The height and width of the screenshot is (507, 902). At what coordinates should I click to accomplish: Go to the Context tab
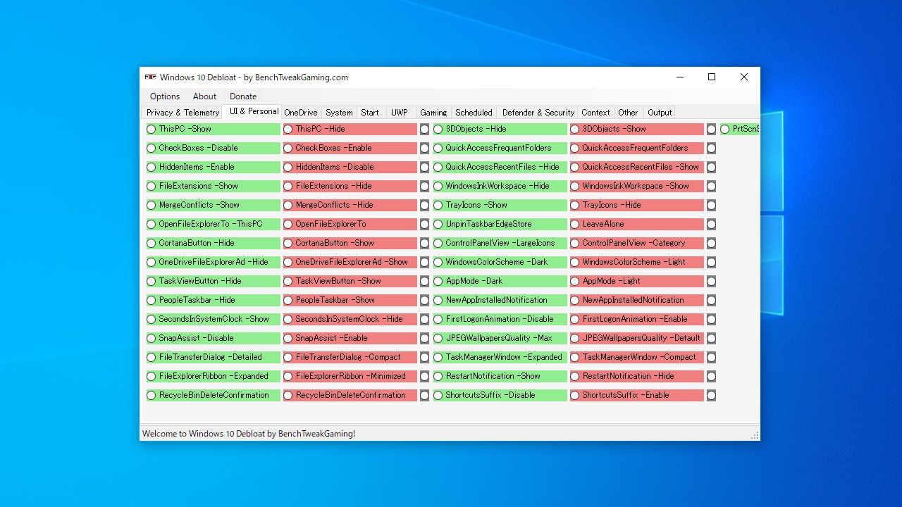595,113
